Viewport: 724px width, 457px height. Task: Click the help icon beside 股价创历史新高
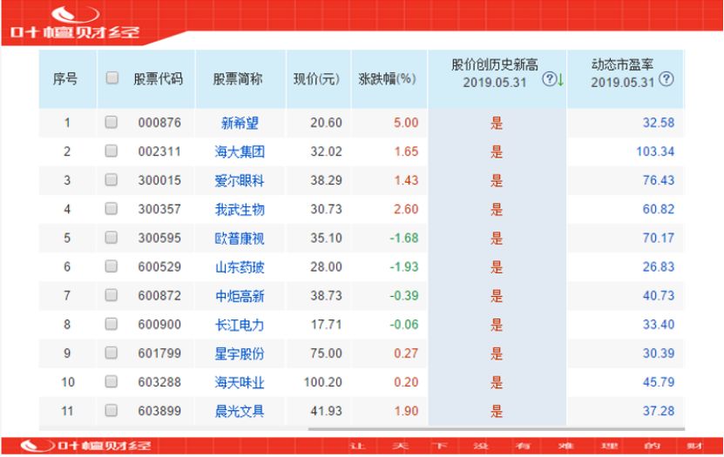(x=549, y=79)
